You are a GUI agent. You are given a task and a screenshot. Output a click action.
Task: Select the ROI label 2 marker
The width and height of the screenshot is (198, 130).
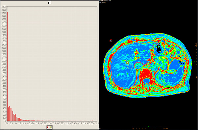click(x=127, y=63)
